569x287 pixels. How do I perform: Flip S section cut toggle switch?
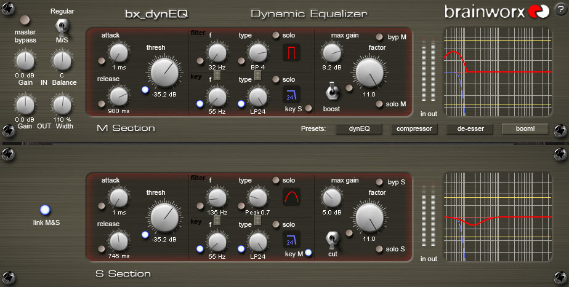[332, 239]
